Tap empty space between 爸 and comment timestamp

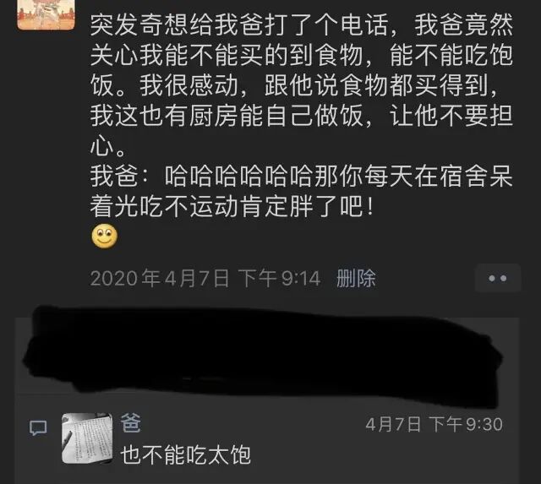[x=254, y=424]
